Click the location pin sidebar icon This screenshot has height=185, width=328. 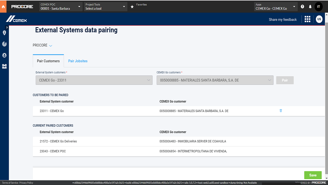point(4,33)
